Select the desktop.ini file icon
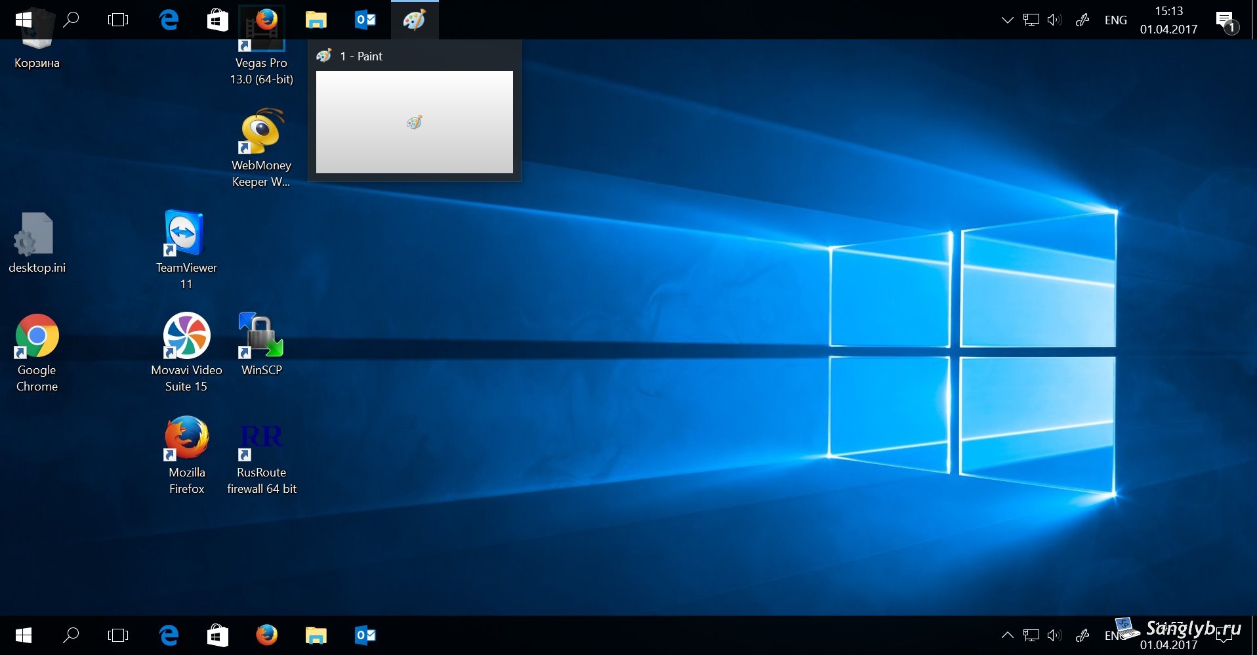 tap(37, 243)
